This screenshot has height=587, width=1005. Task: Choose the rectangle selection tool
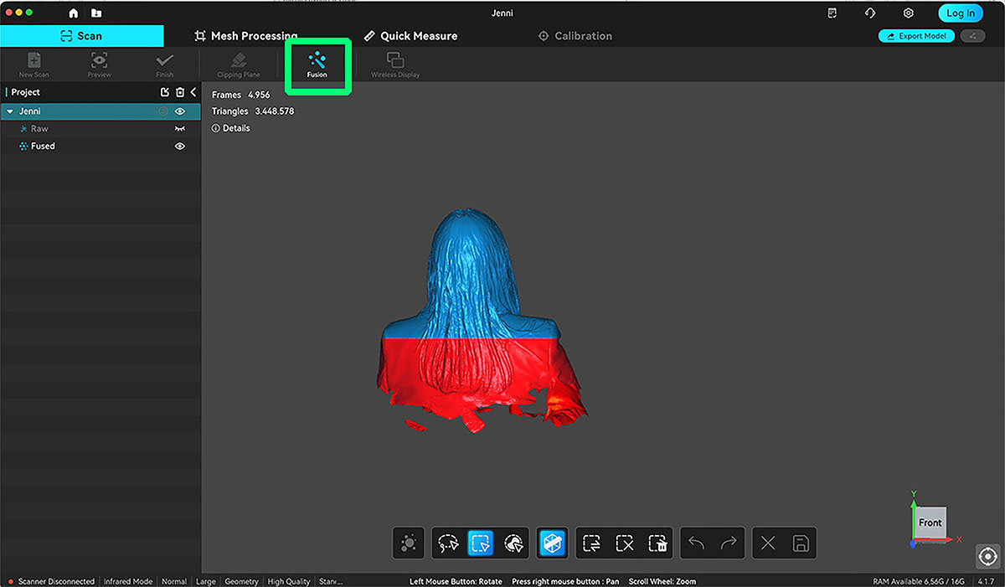pyautogui.click(x=480, y=543)
